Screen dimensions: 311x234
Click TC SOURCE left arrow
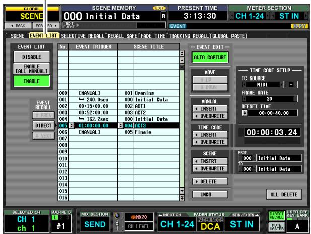click(x=244, y=85)
